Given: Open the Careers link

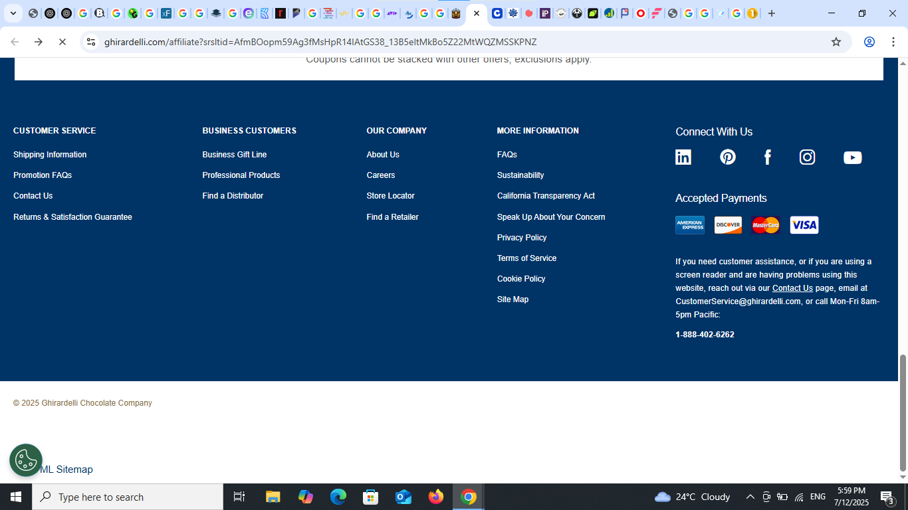Looking at the screenshot, I should coord(381,175).
